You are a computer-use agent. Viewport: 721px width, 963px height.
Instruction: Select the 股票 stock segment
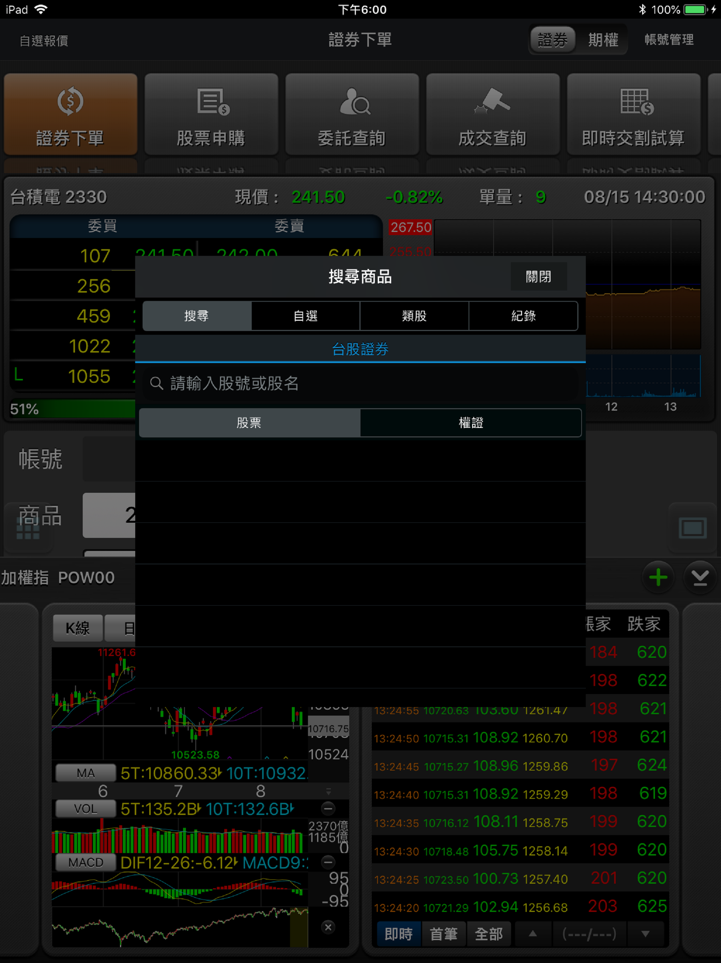coord(249,422)
